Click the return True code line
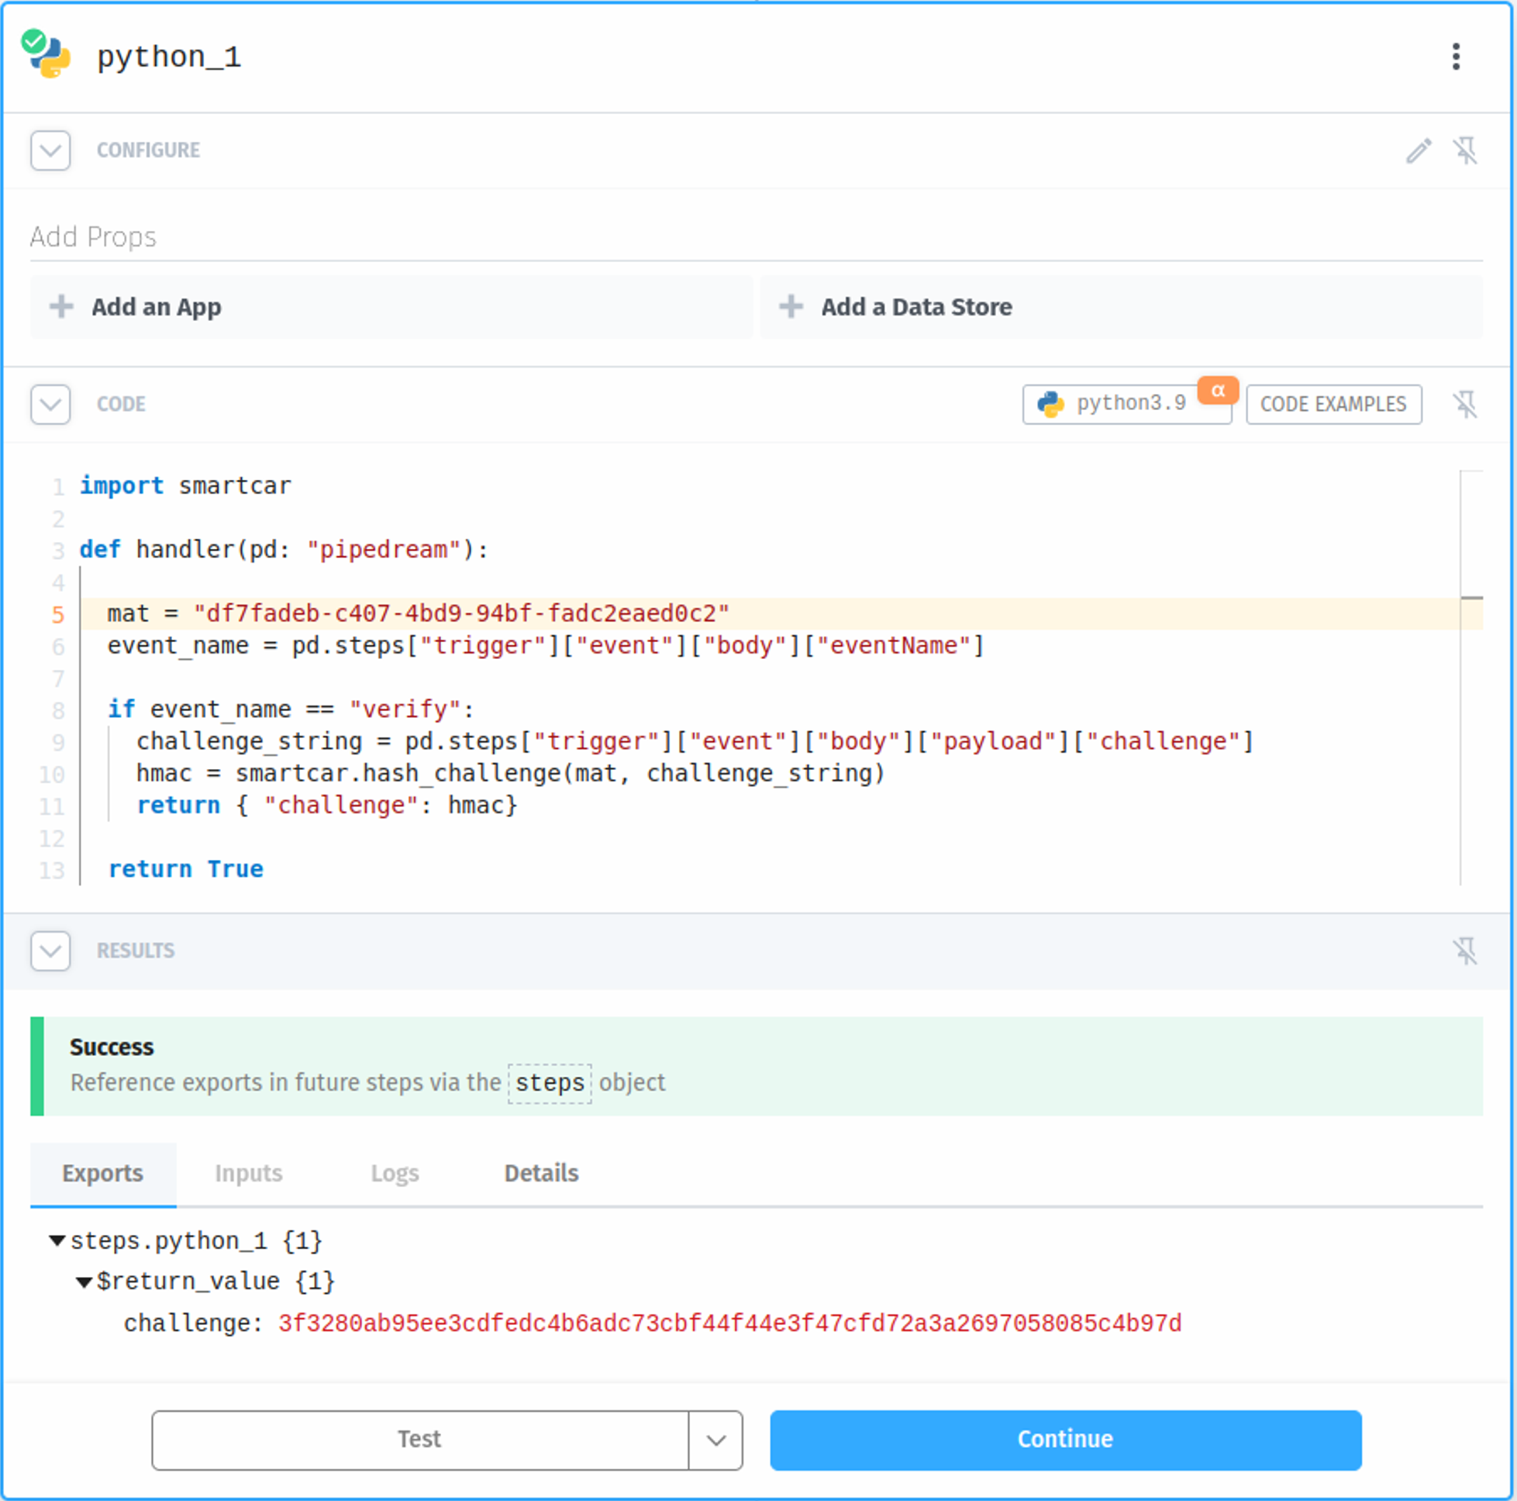This screenshot has width=1517, height=1501. tap(185, 868)
